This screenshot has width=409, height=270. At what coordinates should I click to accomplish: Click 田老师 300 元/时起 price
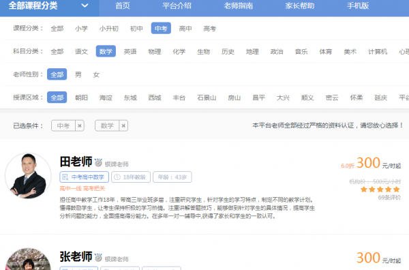tap(378, 163)
